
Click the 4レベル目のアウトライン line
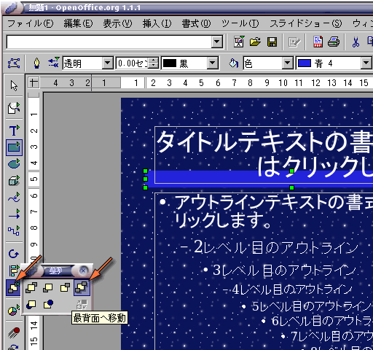pyautogui.click(x=292, y=289)
